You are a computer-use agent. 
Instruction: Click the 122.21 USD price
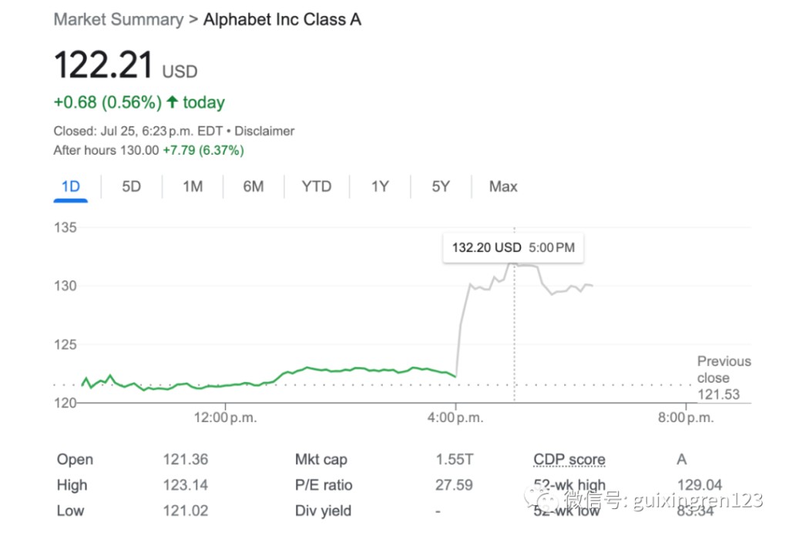click(x=103, y=65)
